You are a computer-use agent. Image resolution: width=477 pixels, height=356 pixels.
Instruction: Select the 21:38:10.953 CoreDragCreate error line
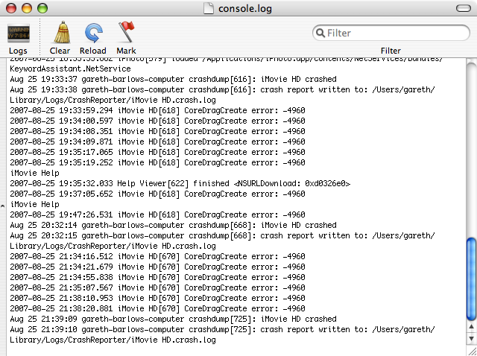point(157,298)
